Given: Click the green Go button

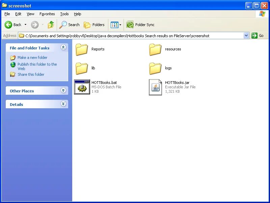Looking at the screenshot, I should 258,36.
